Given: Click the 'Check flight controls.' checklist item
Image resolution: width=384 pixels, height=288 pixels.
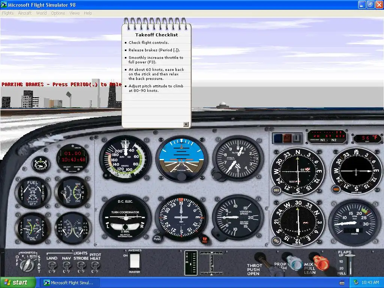Looking at the screenshot, I should point(148,43).
